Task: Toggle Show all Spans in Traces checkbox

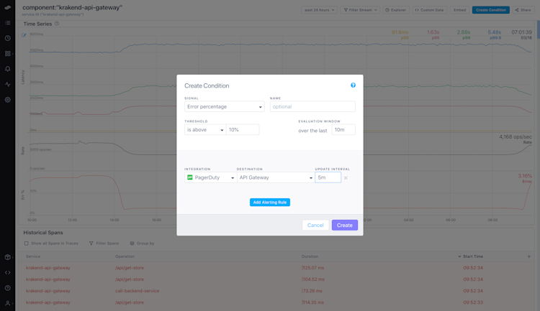Action: (26, 243)
